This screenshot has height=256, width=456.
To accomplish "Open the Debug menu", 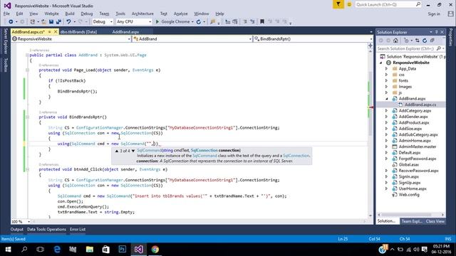I will (87, 14).
